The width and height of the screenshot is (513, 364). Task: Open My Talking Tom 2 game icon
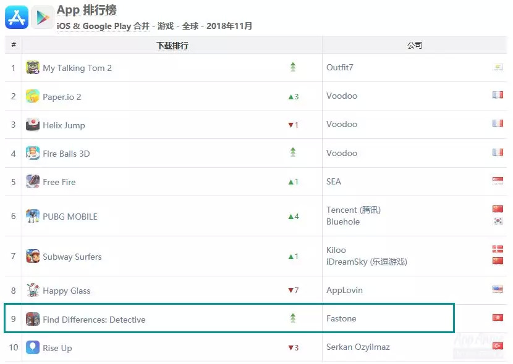coord(33,68)
